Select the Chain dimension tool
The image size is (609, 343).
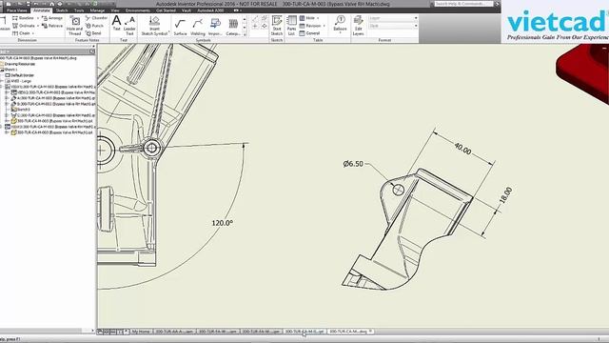tap(21, 33)
